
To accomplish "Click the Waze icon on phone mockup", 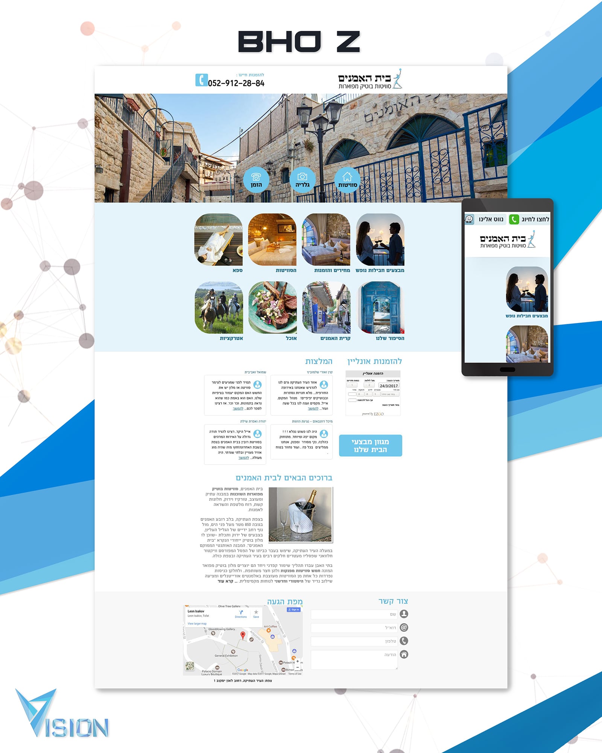I will pyautogui.click(x=469, y=219).
